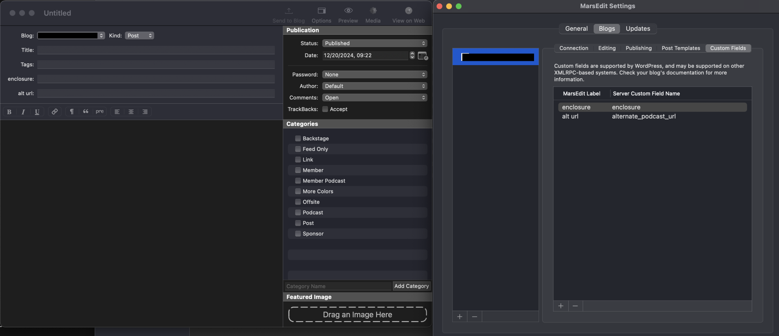Check the Feed Only category
The image size is (779, 336).
click(298, 149)
